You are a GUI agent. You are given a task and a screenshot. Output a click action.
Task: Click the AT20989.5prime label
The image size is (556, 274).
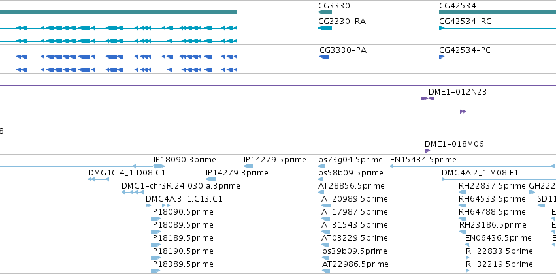pyautogui.click(x=355, y=199)
